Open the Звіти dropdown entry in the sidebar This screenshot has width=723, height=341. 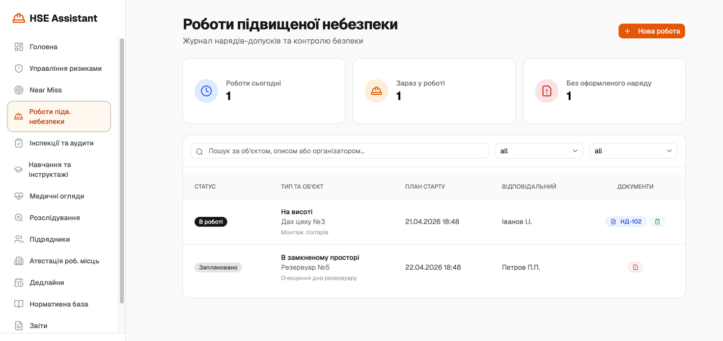pyautogui.click(x=38, y=325)
